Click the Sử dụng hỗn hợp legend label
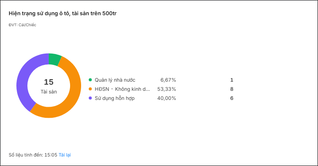Image resolution: width=318 pixels, height=166 pixels. [115, 98]
